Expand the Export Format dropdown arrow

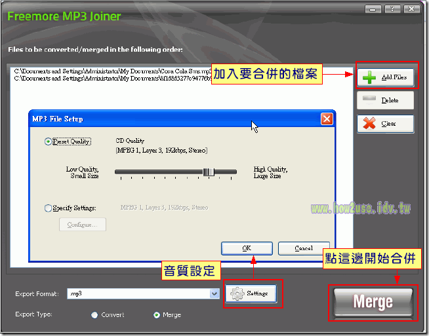click(214, 294)
